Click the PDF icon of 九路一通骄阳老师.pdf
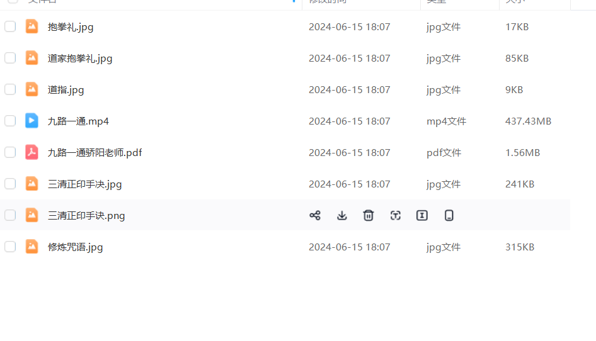 pos(32,152)
